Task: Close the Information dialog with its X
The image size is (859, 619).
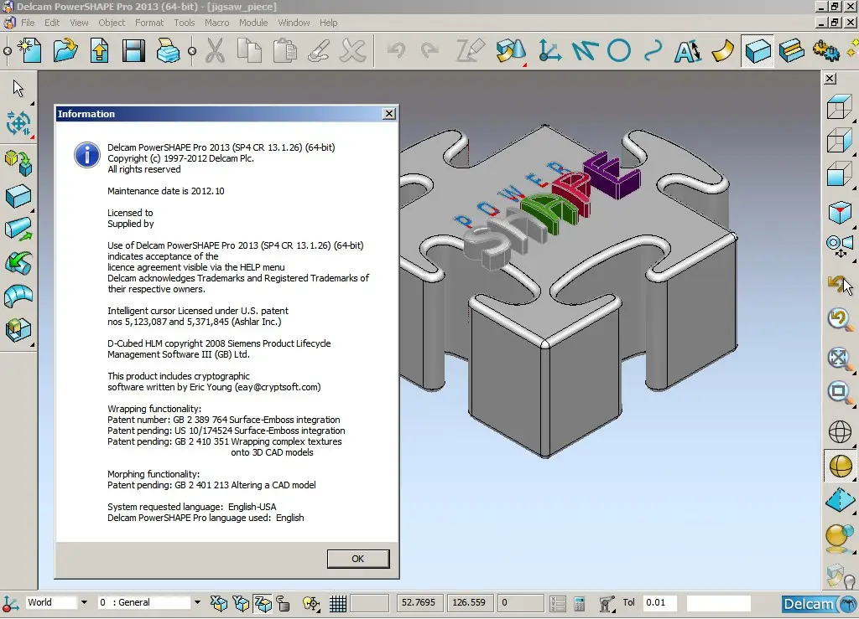Action: [x=389, y=114]
